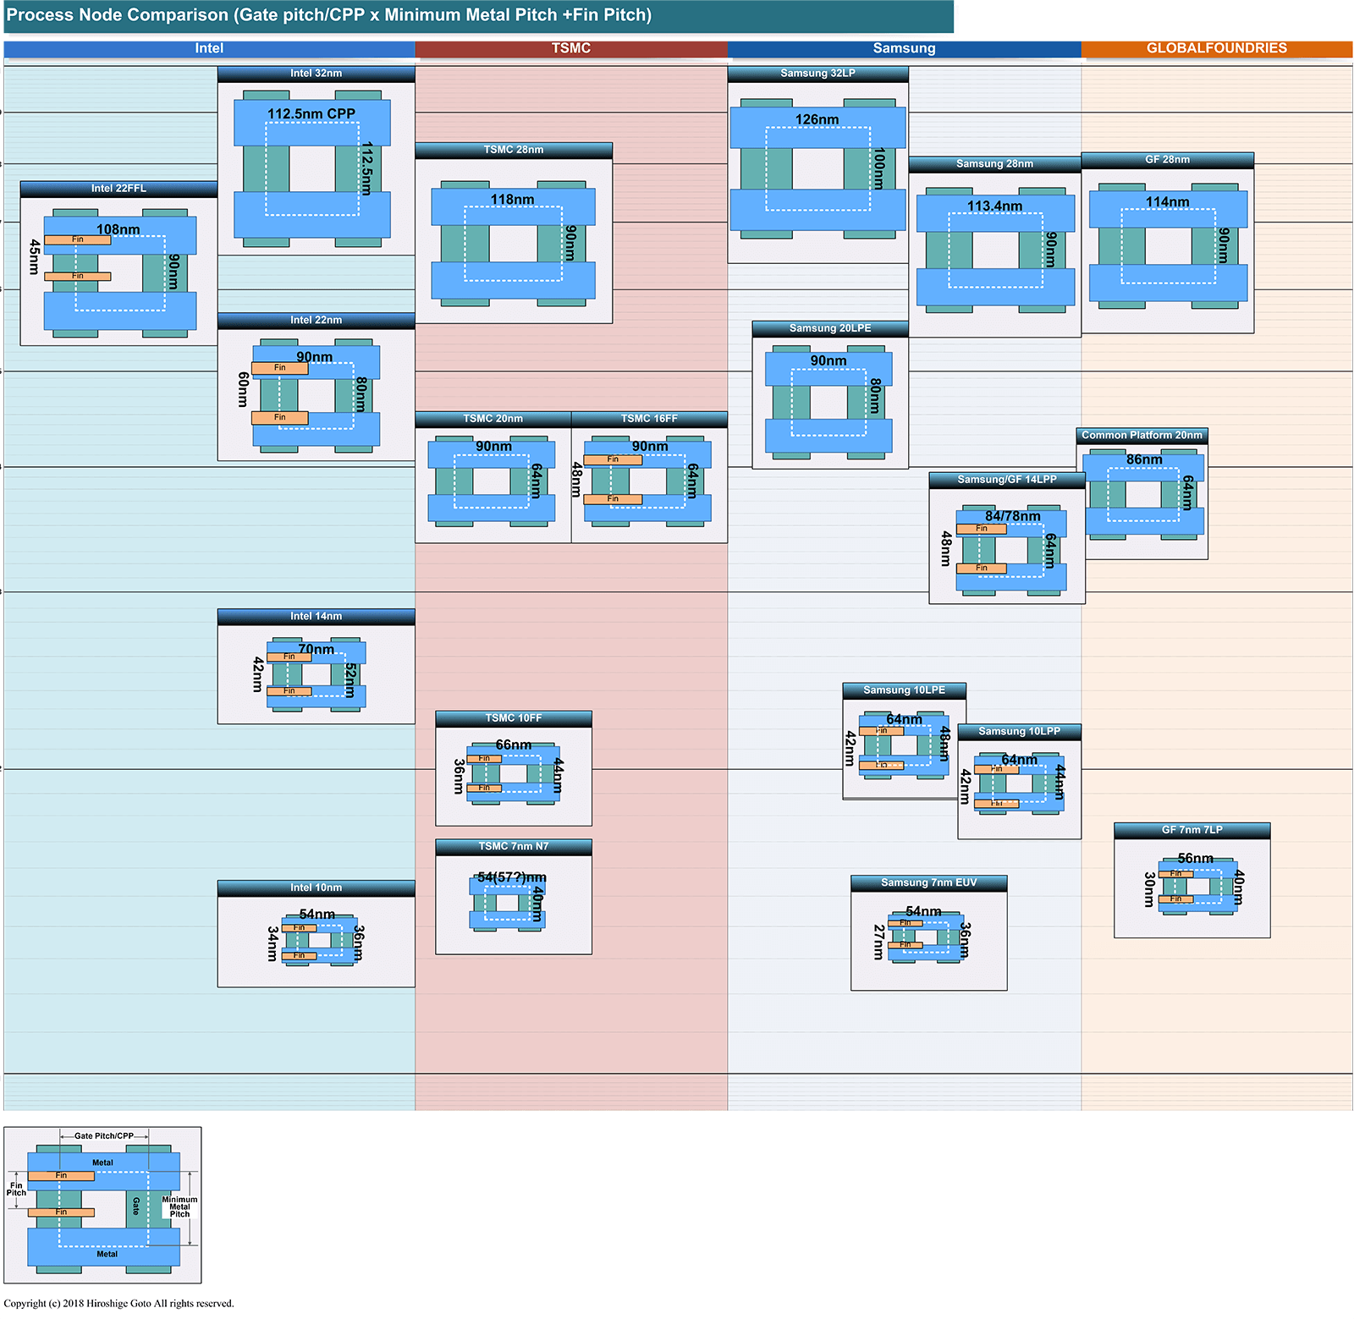Click the 114nm gate pitch label

[x=1167, y=202]
